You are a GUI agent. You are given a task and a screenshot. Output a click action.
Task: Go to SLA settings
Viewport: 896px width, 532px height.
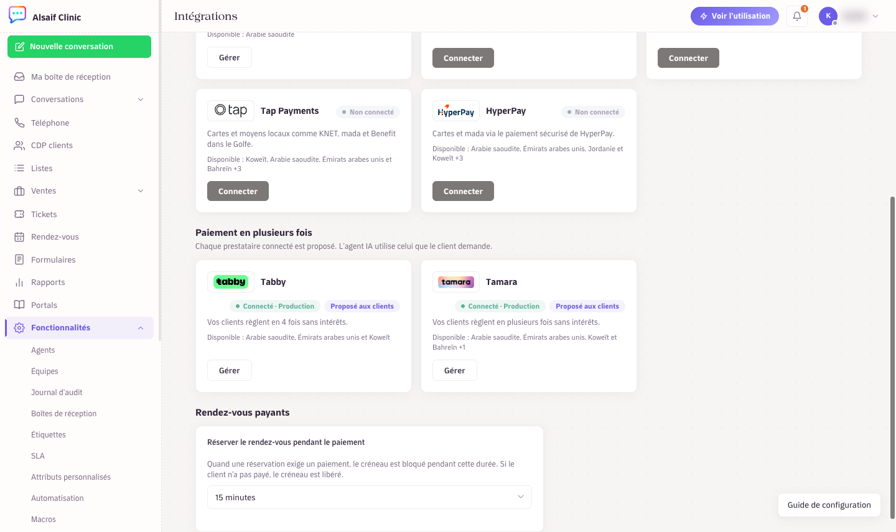[x=38, y=456]
